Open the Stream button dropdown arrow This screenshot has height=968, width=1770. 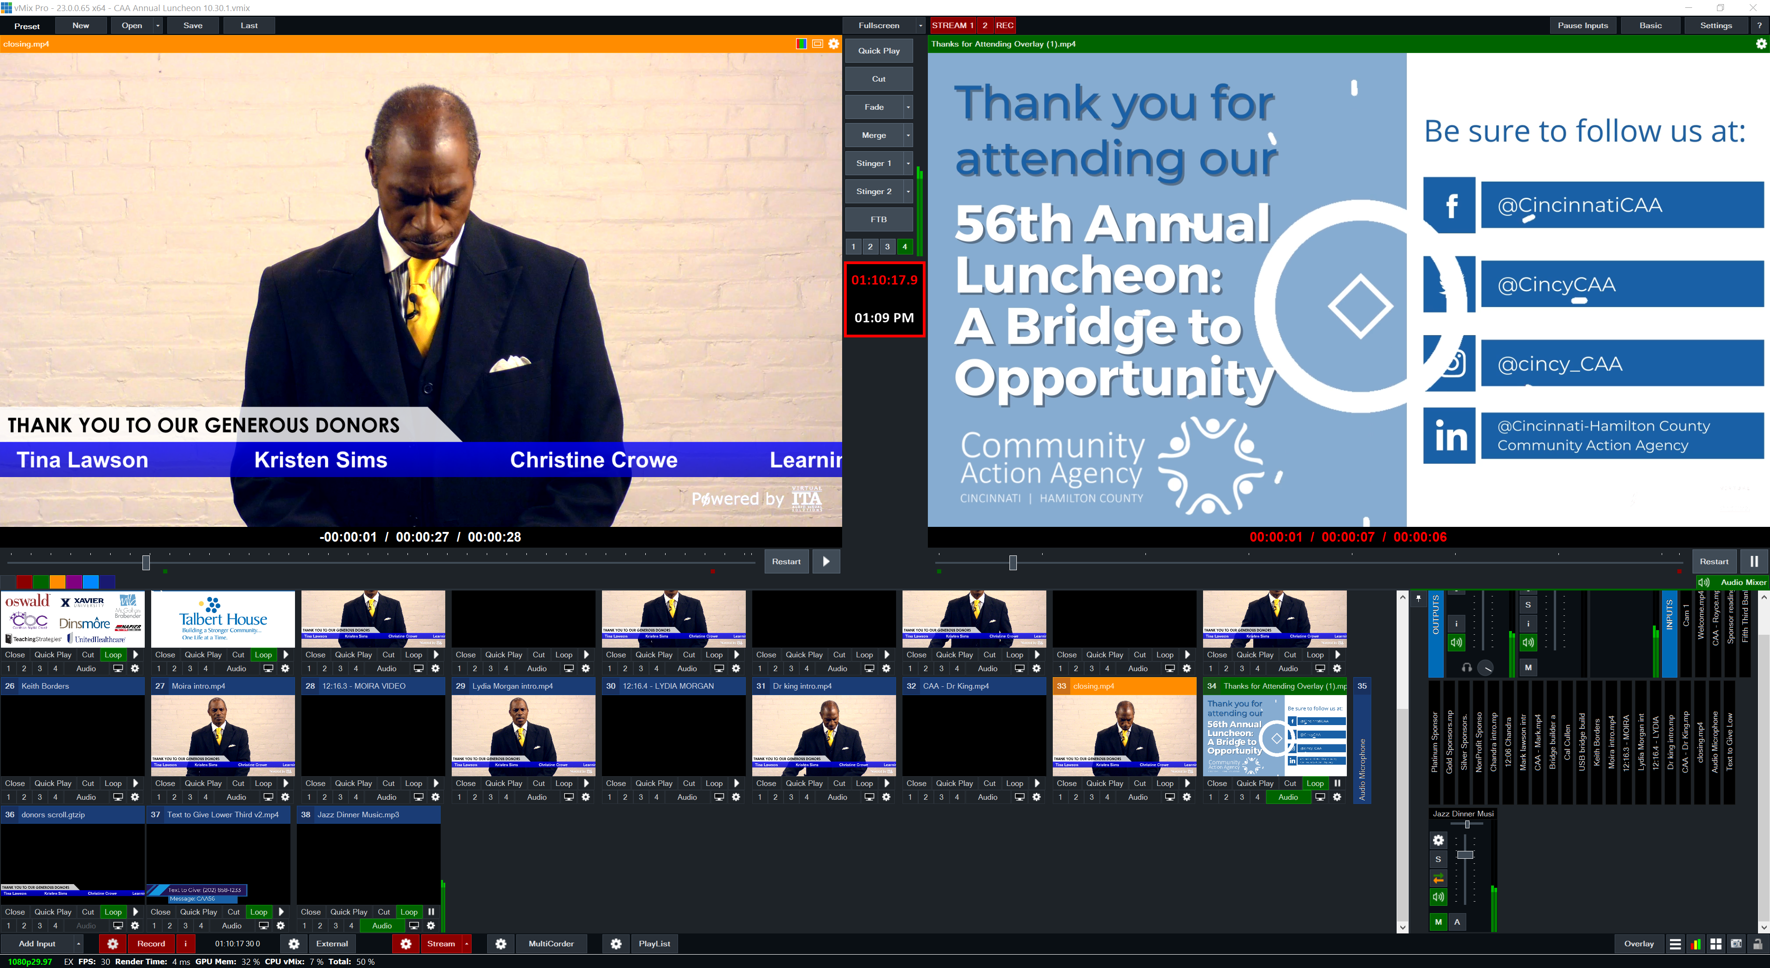click(466, 943)
